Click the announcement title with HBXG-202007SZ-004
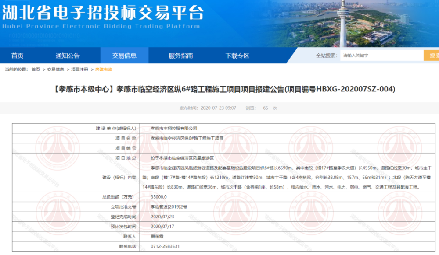Image resolution: width=439 pixels, height=255 pixels. (x=224, y=89)
